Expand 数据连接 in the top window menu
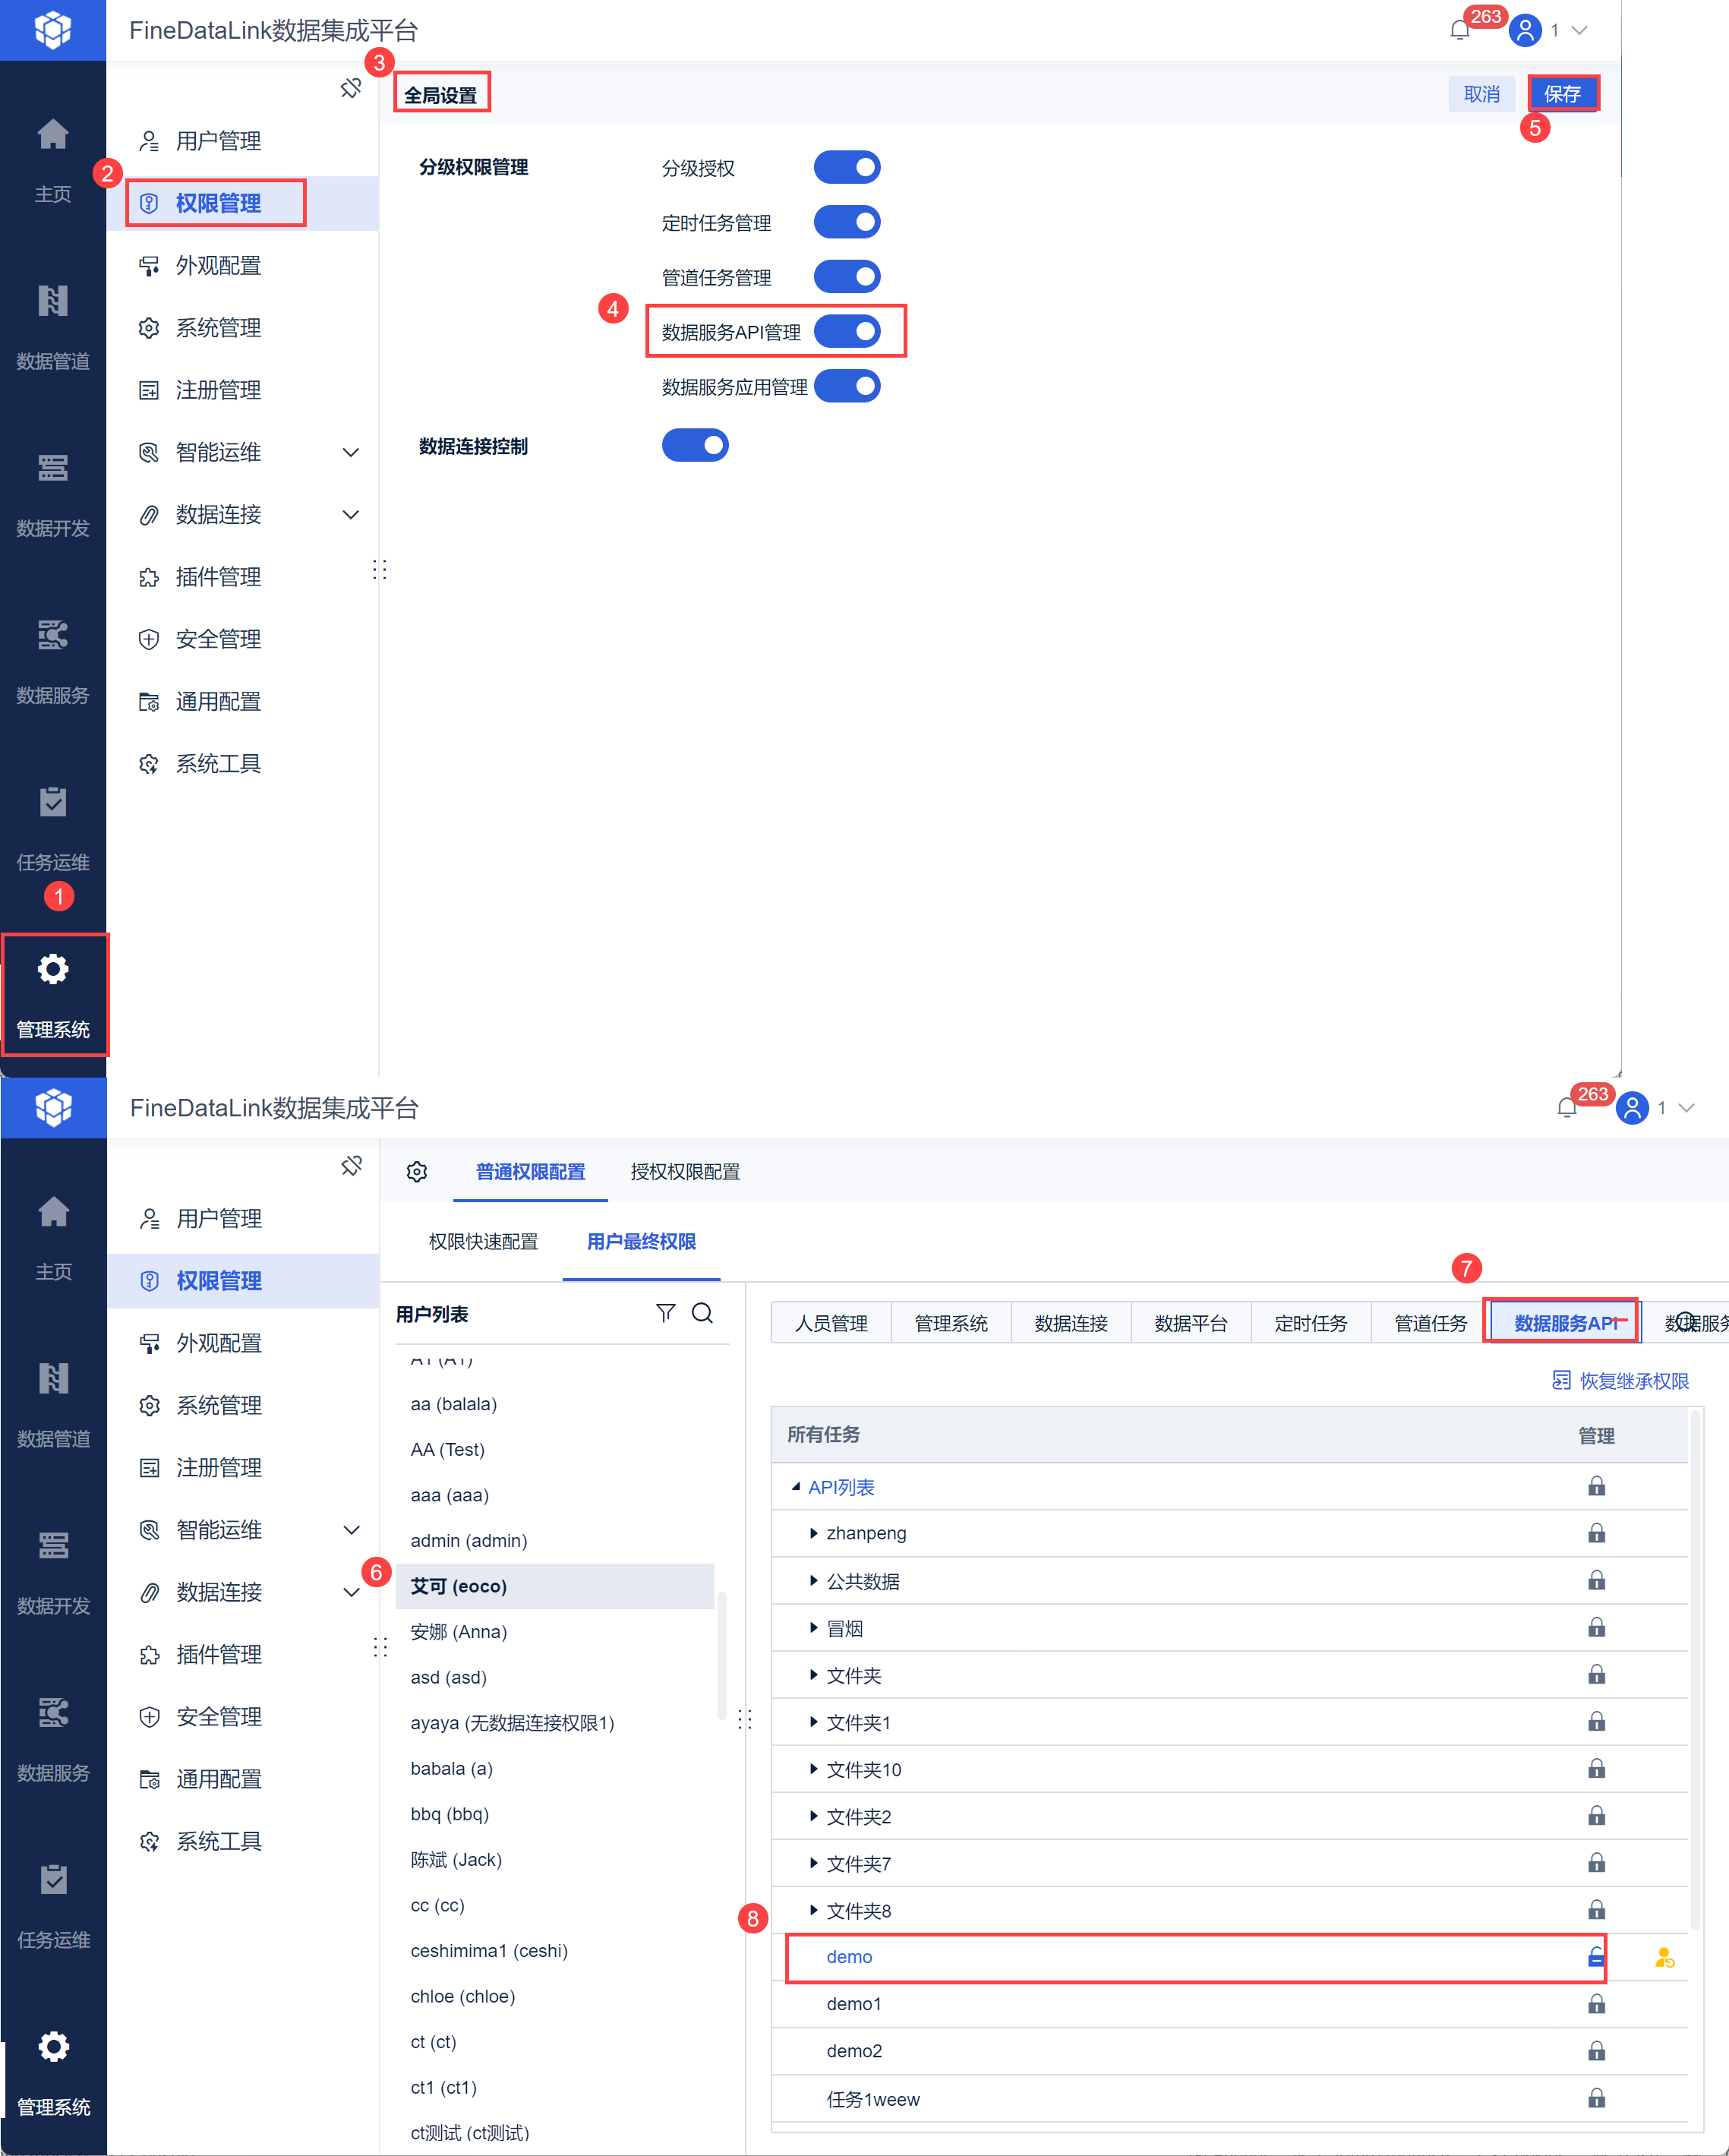Viewport: 1729px width, 2156px height. pyautogui.click(x=351, y=515)
